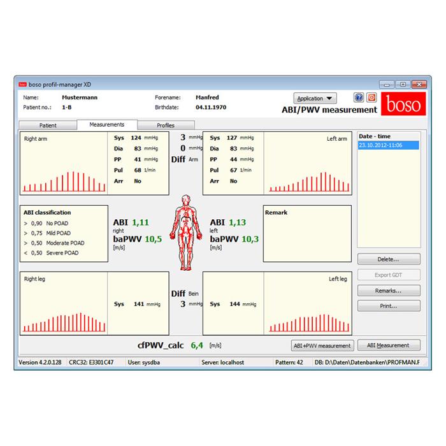Select the Measurements tab
This screenshot has width=446, height=446.
click(x=106, y=125)
